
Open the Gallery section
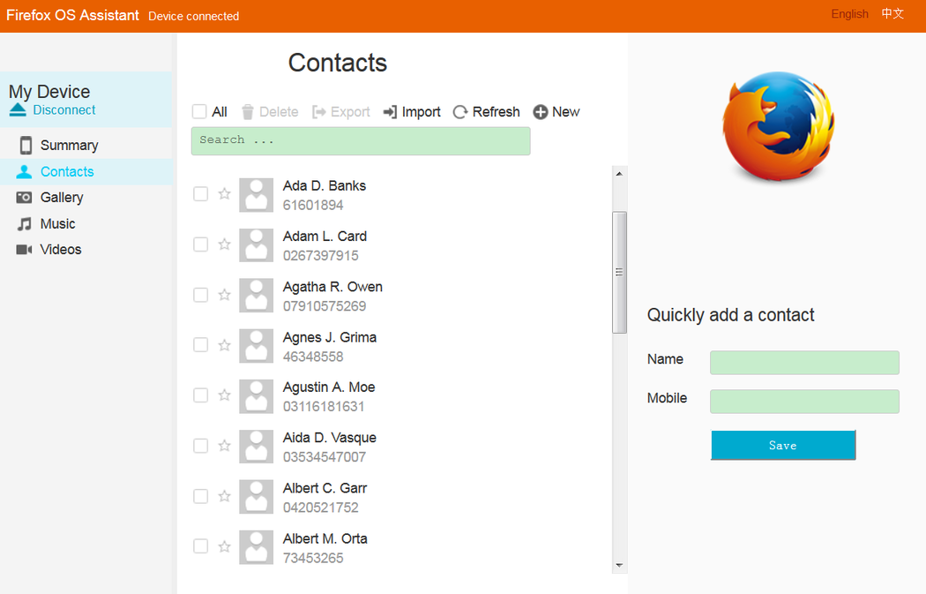coord(61,198)
